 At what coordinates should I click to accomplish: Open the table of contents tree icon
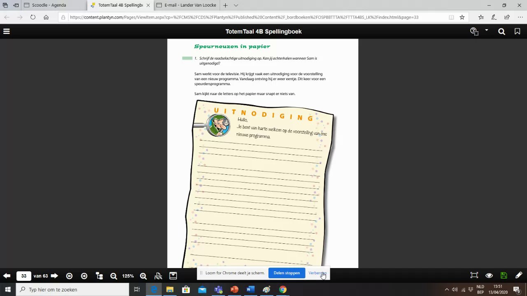99,276
